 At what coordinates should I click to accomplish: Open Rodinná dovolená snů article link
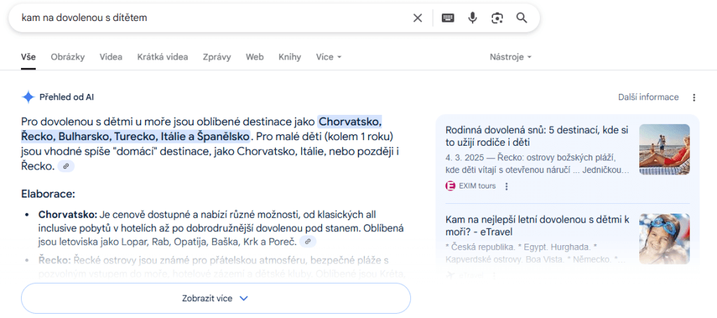537,137
